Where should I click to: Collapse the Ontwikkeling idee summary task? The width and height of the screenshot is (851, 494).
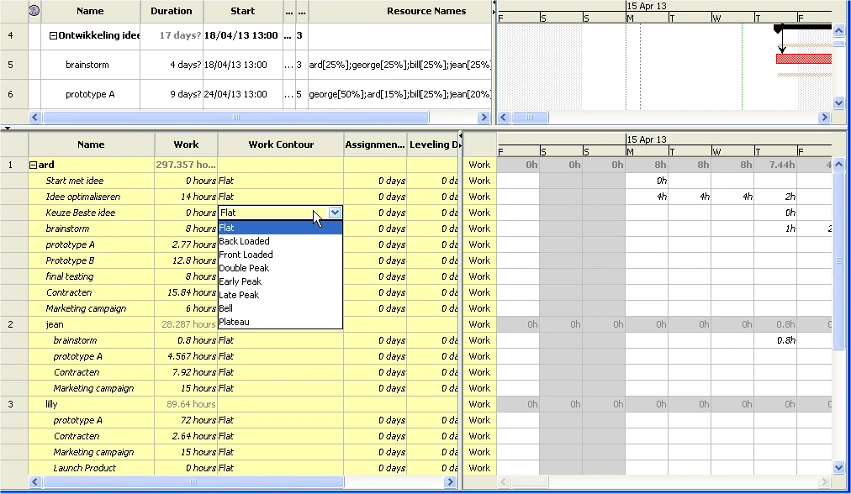click(53, 36)
